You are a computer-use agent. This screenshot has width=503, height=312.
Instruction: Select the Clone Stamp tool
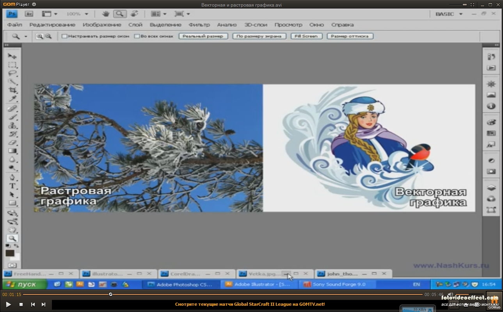pyautogui.click(x=12, y=126)
